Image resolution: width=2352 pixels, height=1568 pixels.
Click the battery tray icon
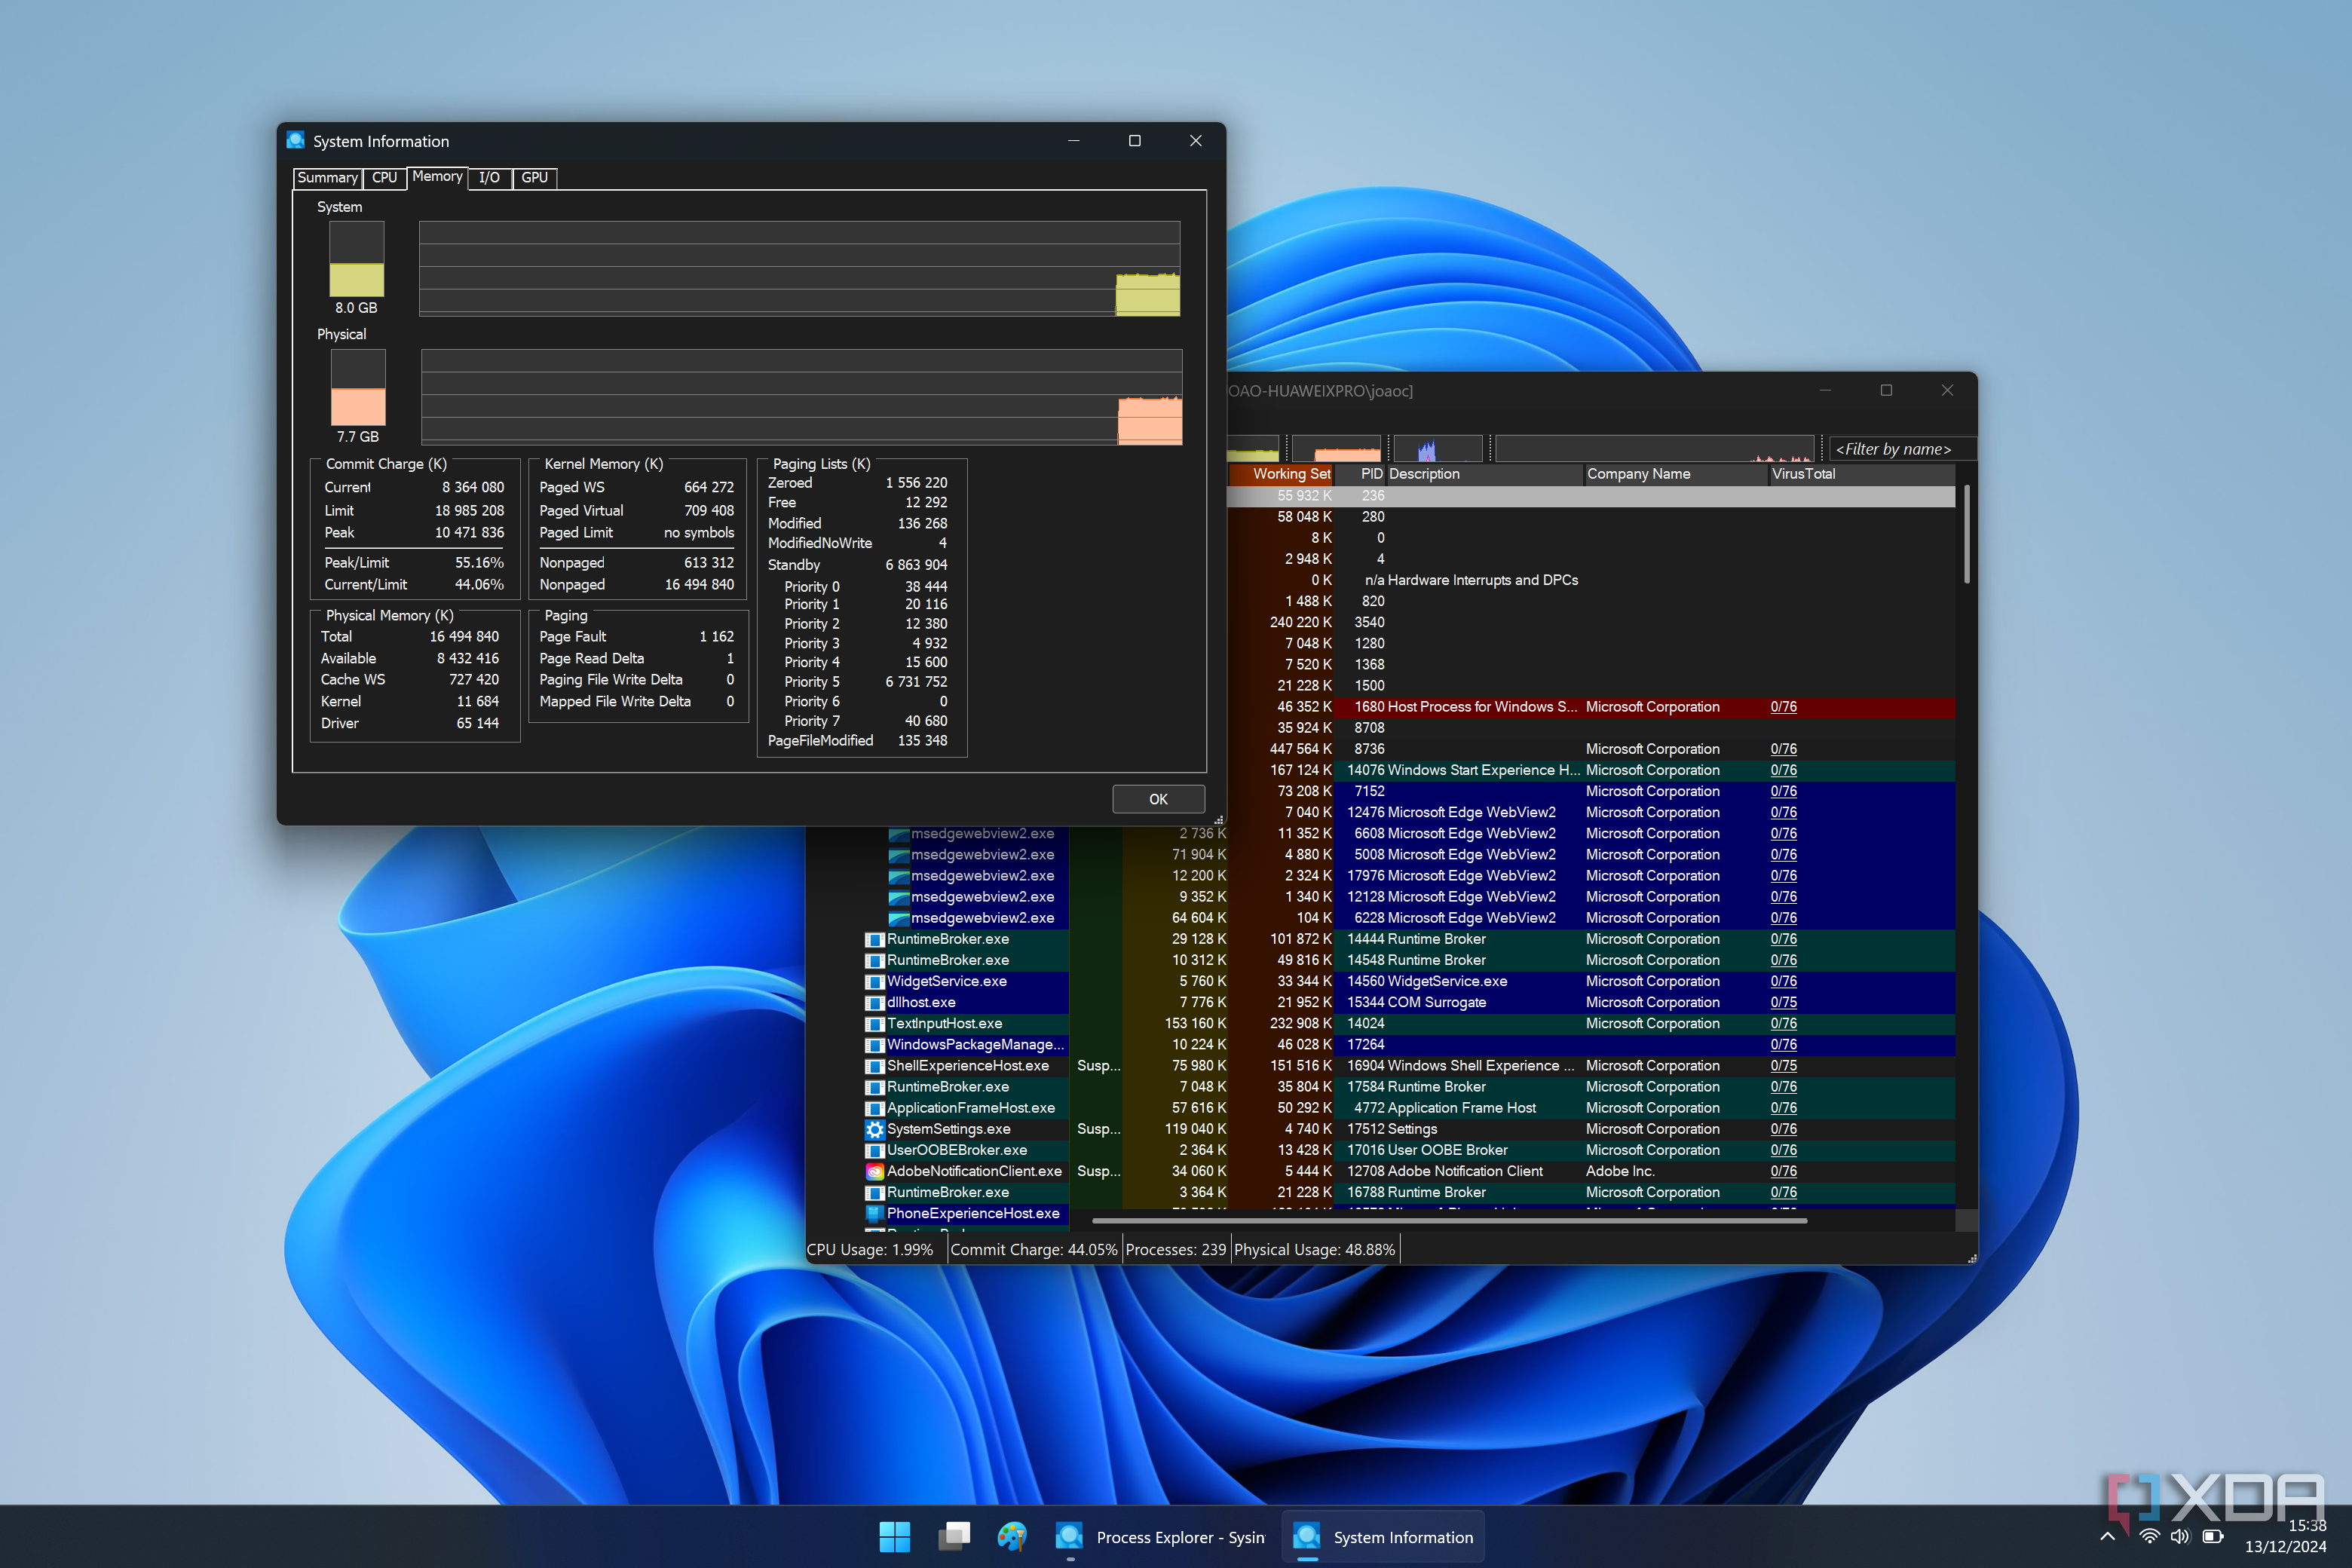tap(2213, 1536)
